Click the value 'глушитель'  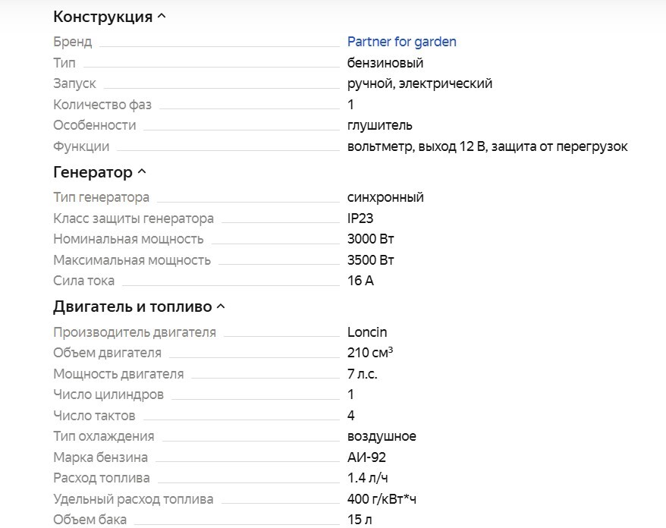379,125
